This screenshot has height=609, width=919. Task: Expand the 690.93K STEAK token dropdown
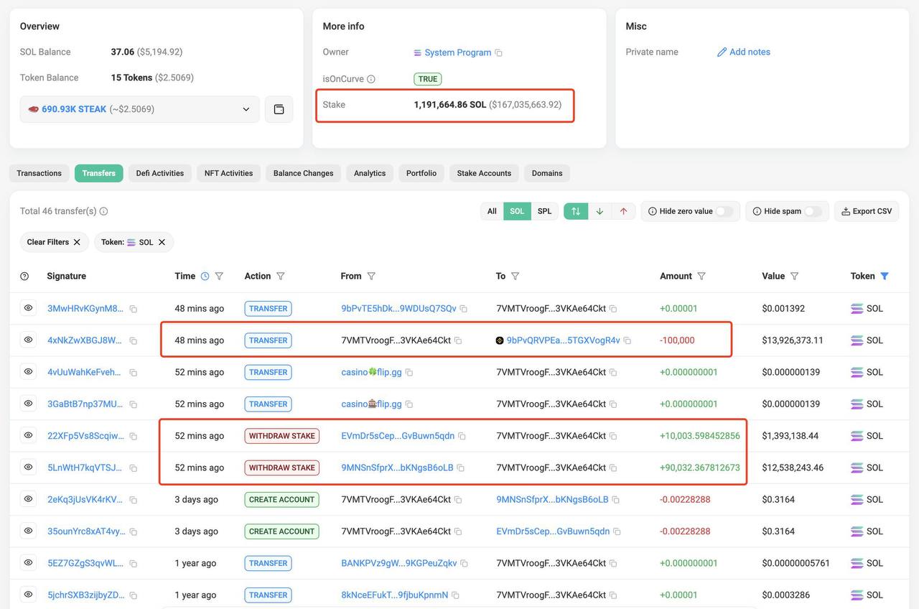coord(139,109)
